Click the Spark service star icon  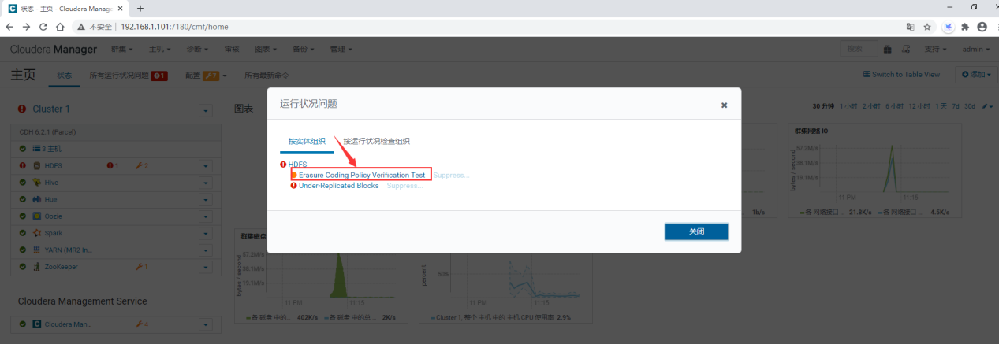[x=36, y=233]
